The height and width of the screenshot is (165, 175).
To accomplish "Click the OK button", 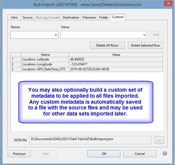I will click(104, 154).
